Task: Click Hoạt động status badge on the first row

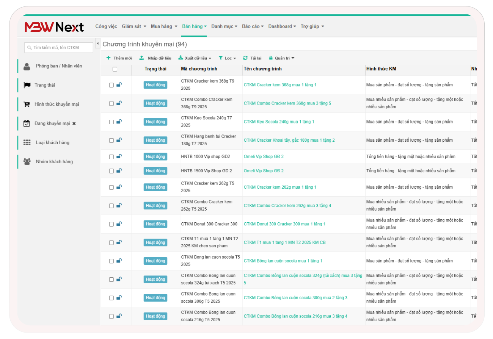Action: pos(155,85)
